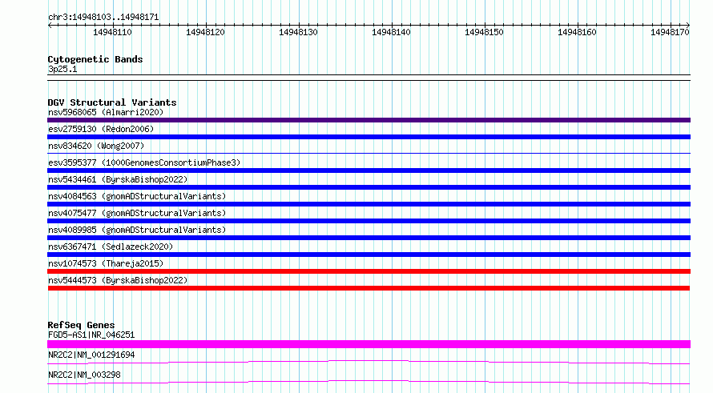Click the blue bar under esv2759130
Screen dimensions: 713x393
pyautogui.click(x=369, y=137)
